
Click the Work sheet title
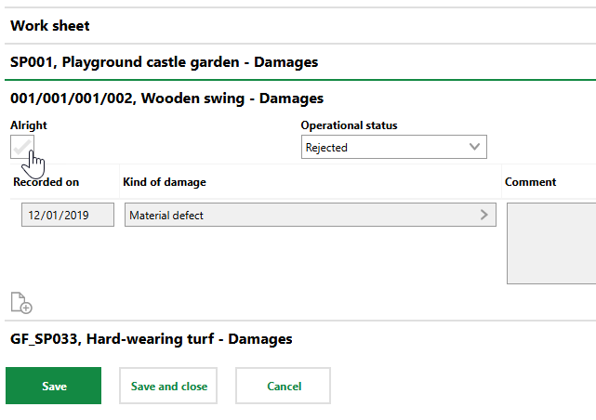pos(50,26)
